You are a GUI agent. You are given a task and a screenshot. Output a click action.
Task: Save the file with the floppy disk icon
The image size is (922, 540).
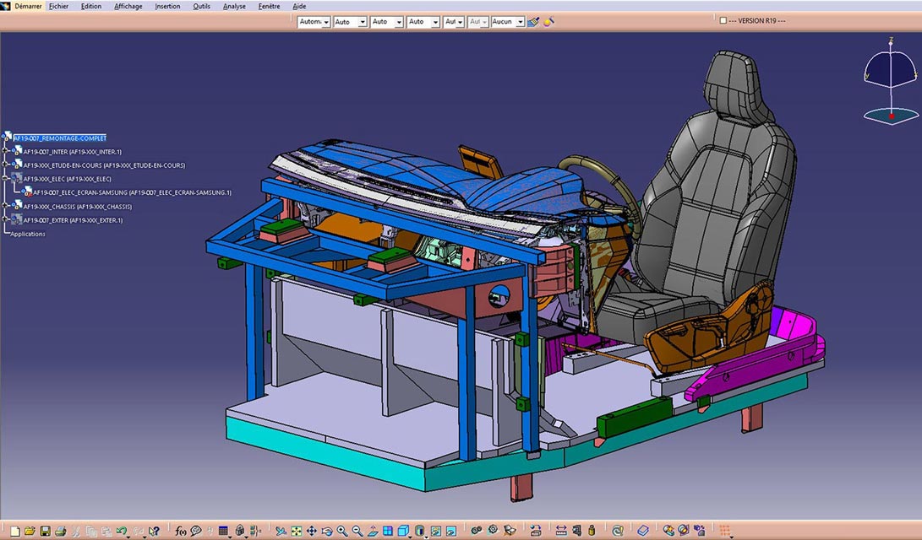coord(45,531)
